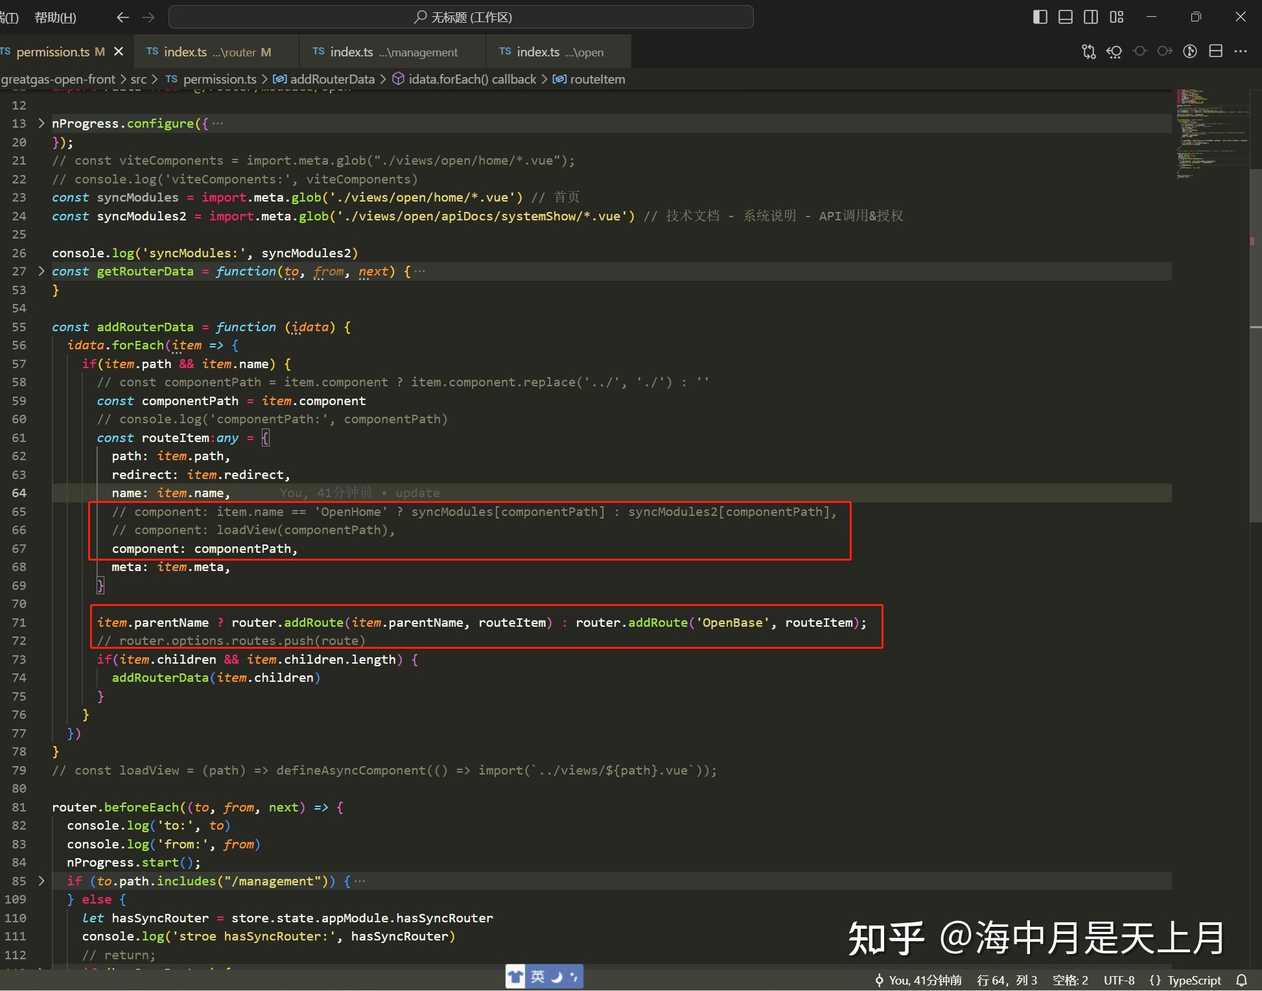Click the split editor icon
This screenshot has width=1262, height=991.
tap(1216, 51)
